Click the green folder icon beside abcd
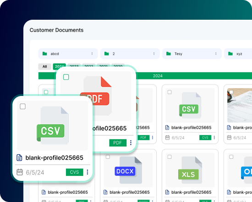 pyautogui.click(x=44, y=54)
